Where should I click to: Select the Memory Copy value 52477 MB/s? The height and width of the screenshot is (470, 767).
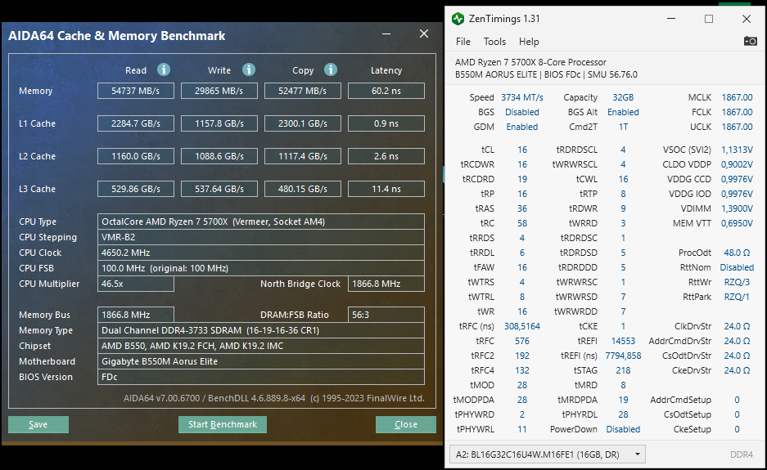[x=302, y=91]
